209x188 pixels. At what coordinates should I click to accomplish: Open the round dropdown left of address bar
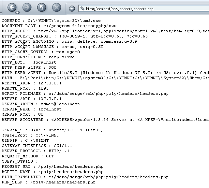coord(72,9)
